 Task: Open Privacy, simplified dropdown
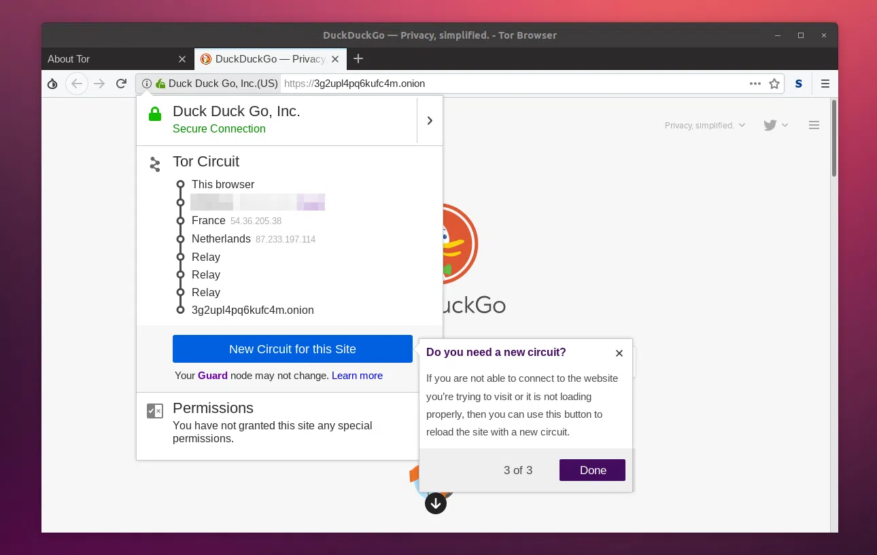[705, 125]
